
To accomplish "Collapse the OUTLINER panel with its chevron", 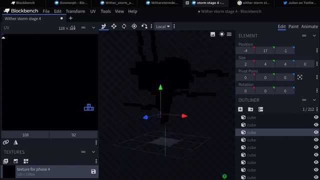I will 314,100.
